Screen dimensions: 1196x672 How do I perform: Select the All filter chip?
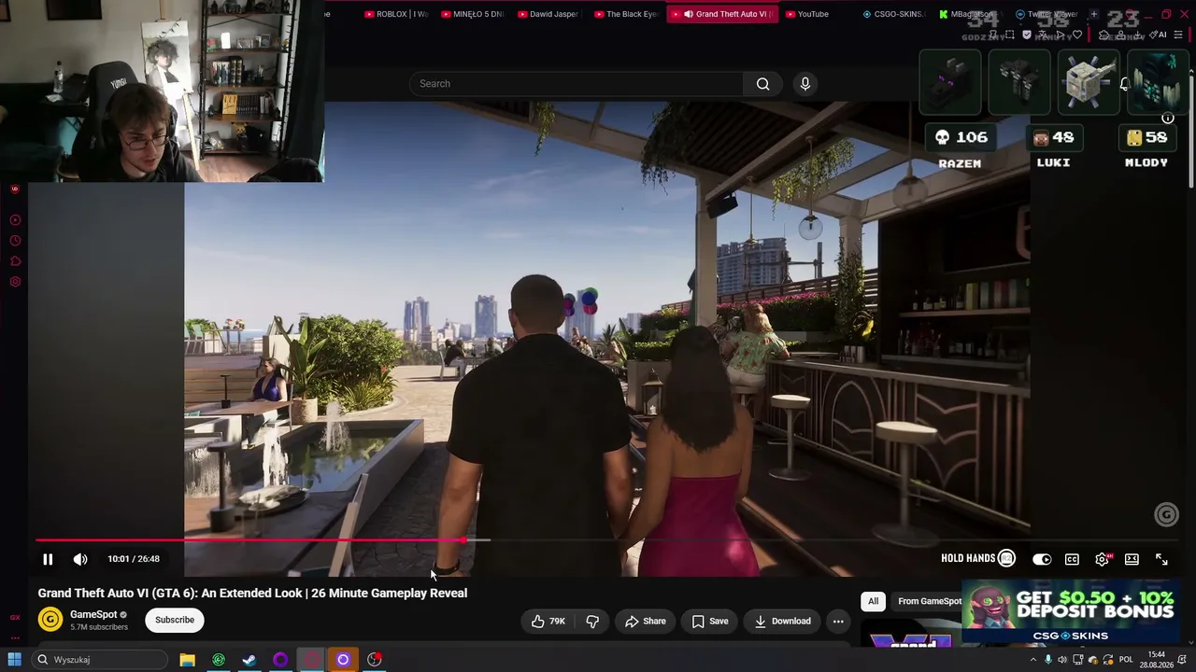point(873,601)
